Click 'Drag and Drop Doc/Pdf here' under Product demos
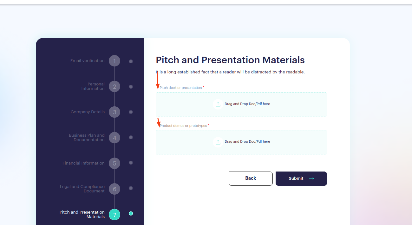 [x=247, y=142]
